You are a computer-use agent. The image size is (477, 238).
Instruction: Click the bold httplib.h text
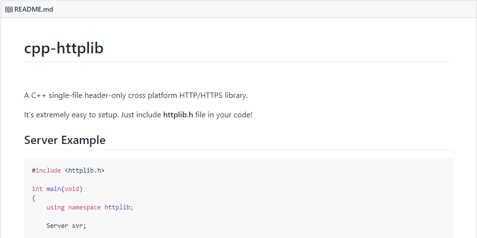tap(178, 115)
